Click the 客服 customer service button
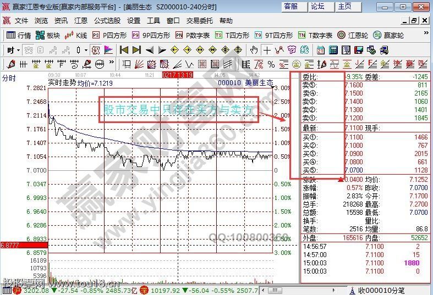 (x=294, y=7)
